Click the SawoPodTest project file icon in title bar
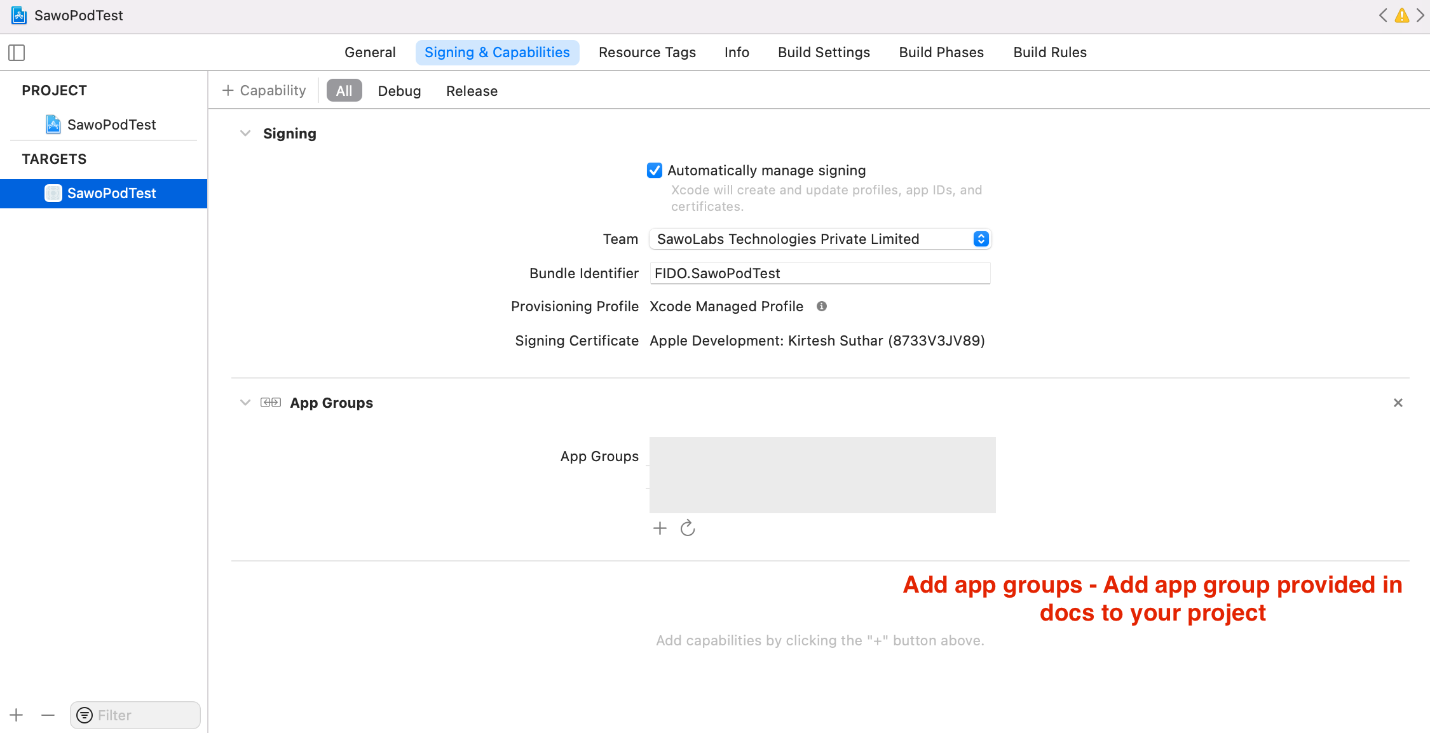 tap(19, 15)
